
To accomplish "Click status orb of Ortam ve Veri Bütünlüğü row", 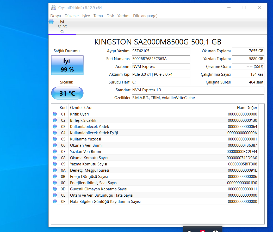I will point(55,195).
